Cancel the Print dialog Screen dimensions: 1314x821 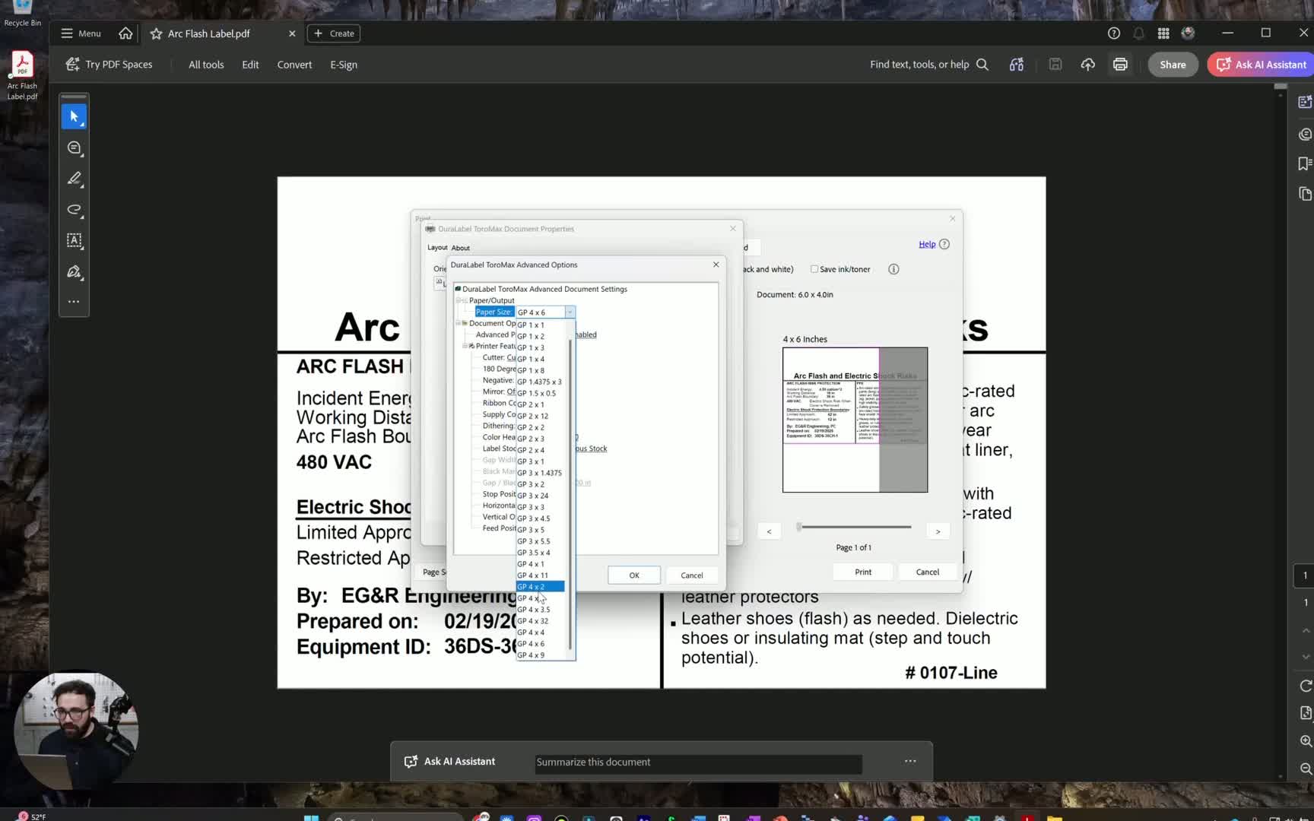click(928, 572)
